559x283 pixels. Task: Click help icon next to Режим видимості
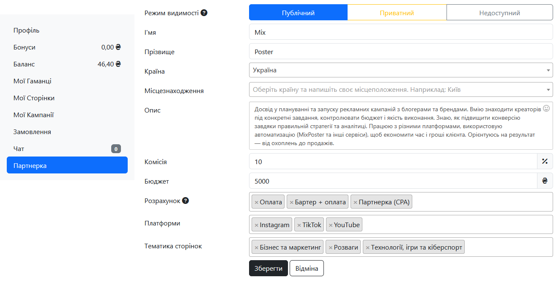204,13
